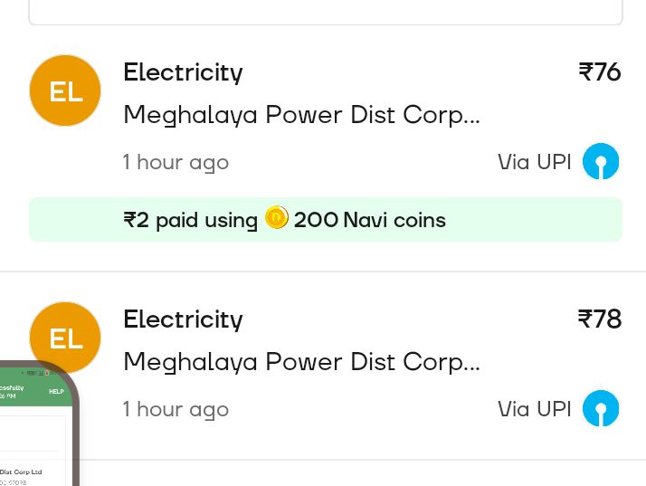Click the EL avatar of the ₹78 payment
The height and width of the screenshot is (486, 646).
pyautogui.click(x=65, y=336)
